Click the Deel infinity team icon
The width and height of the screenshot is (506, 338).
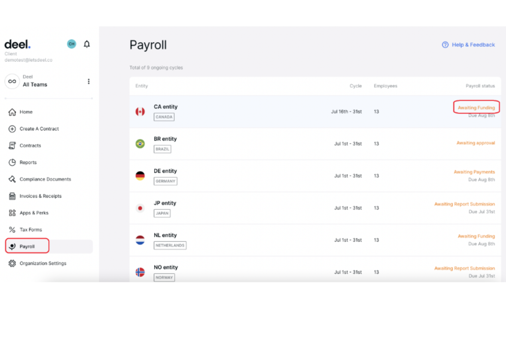(12, 81)
